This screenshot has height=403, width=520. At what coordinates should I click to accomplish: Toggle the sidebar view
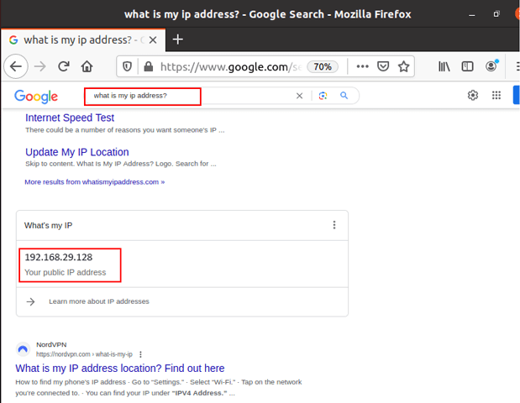pyautogui.click(x=467, y=66)
